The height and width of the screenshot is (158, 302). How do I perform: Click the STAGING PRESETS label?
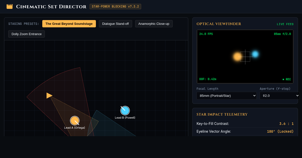coord(24,24)
